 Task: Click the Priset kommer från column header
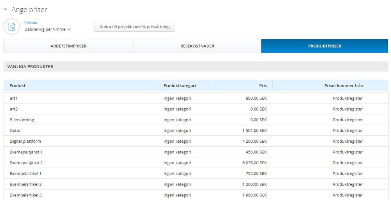point(343,85)
